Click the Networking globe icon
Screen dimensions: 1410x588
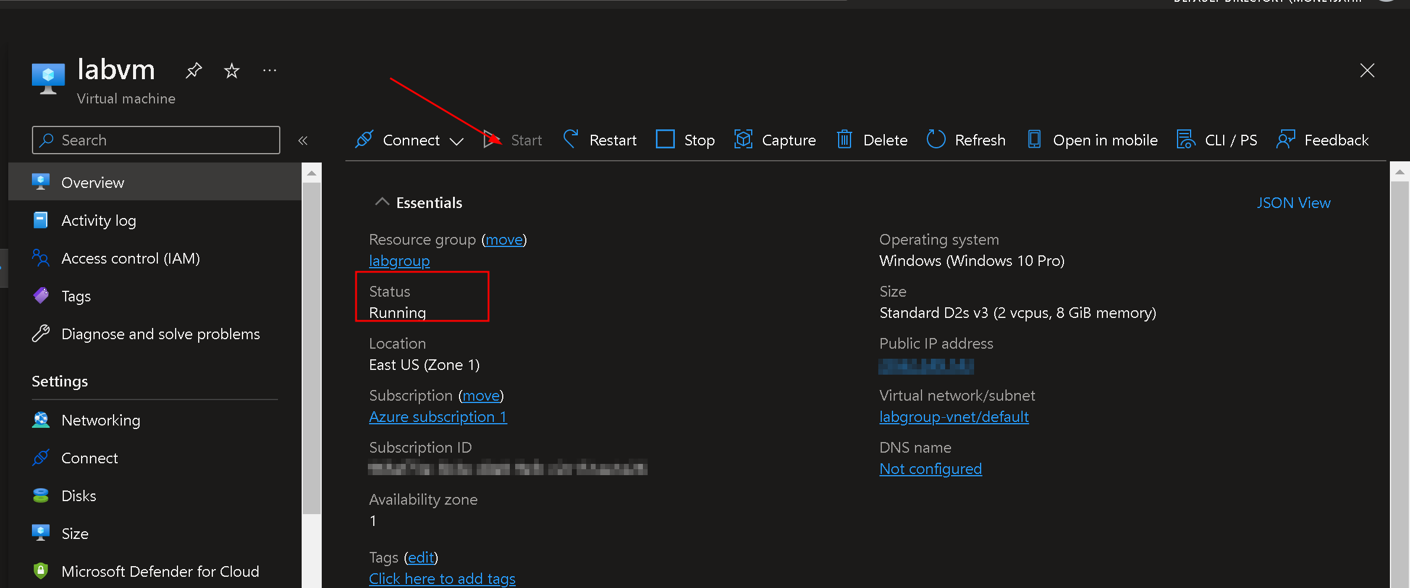click(41, 420)
